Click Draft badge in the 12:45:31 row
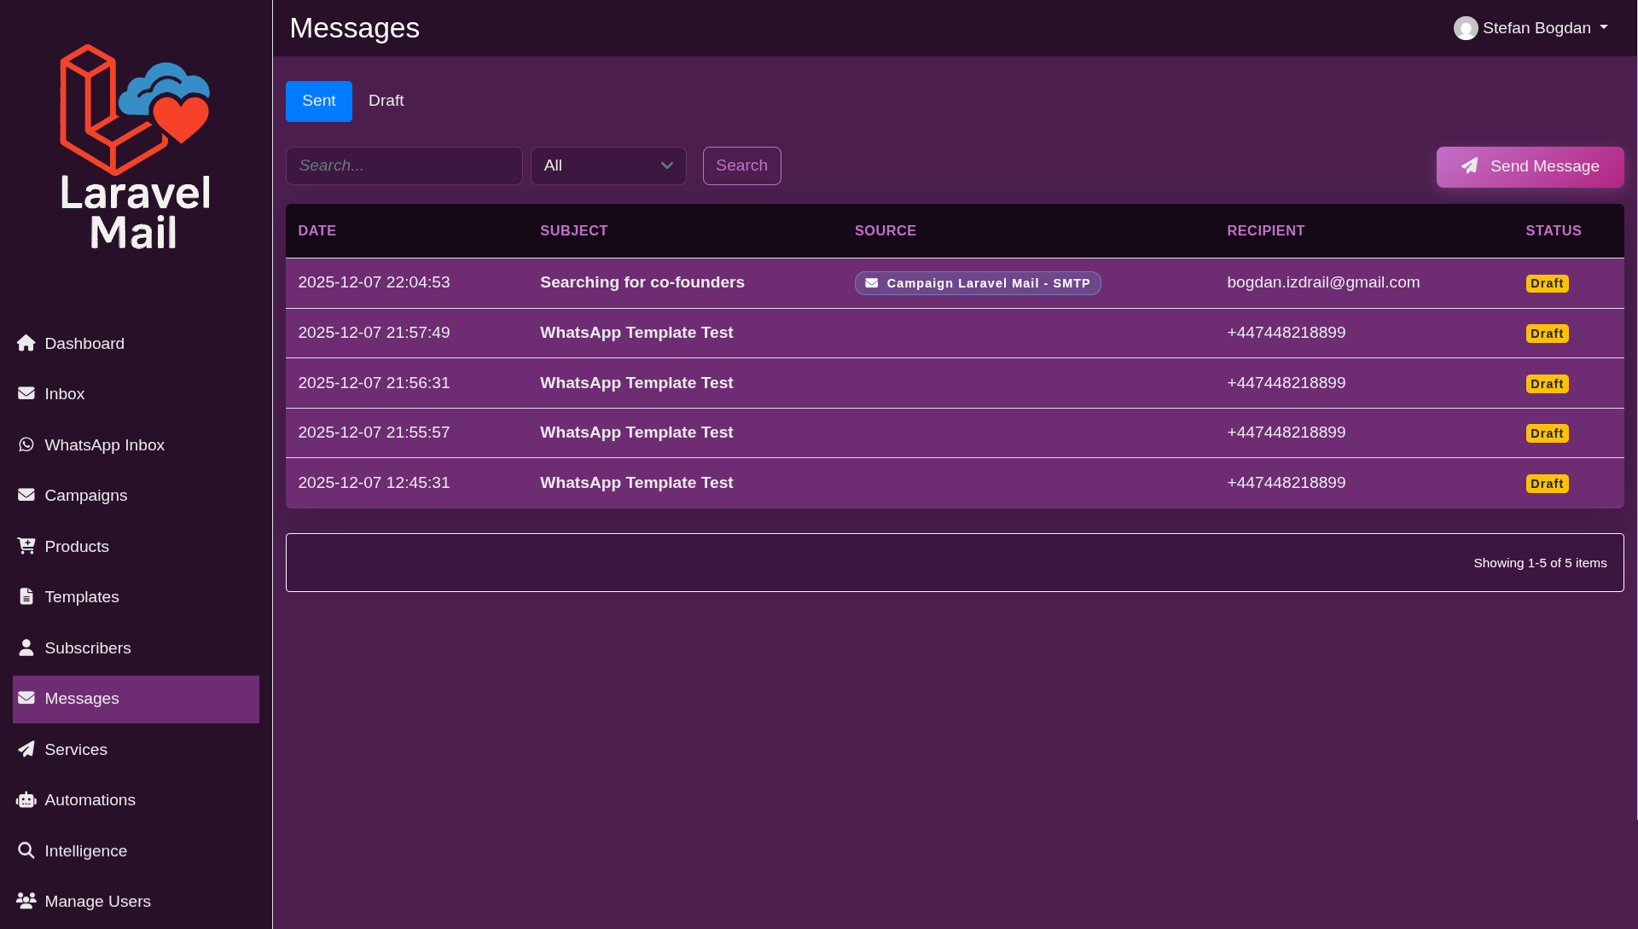This screenshot has height=929, width=1638. [1547, 484]
